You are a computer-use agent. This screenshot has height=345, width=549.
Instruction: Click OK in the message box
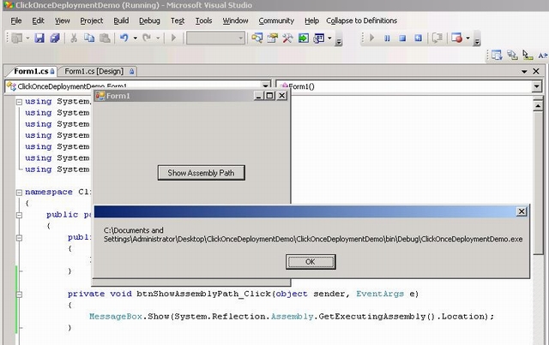tap(311, 262)
